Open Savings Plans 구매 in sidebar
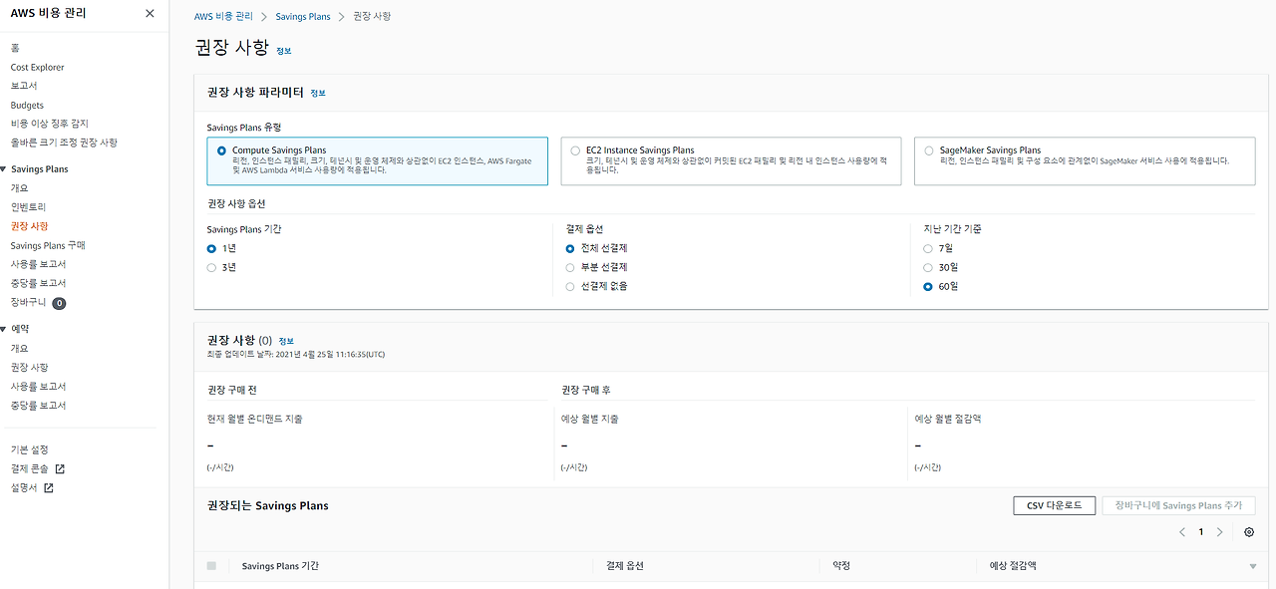The height and width of the screenshot is (589, 1276). pyautogui.click(x=48, y=245)
